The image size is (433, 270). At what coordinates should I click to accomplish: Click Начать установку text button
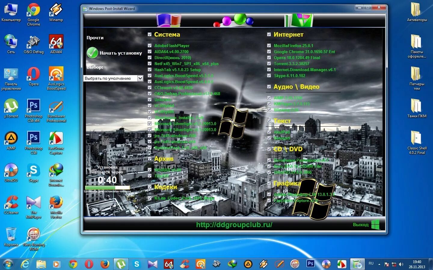pos(121,53)
